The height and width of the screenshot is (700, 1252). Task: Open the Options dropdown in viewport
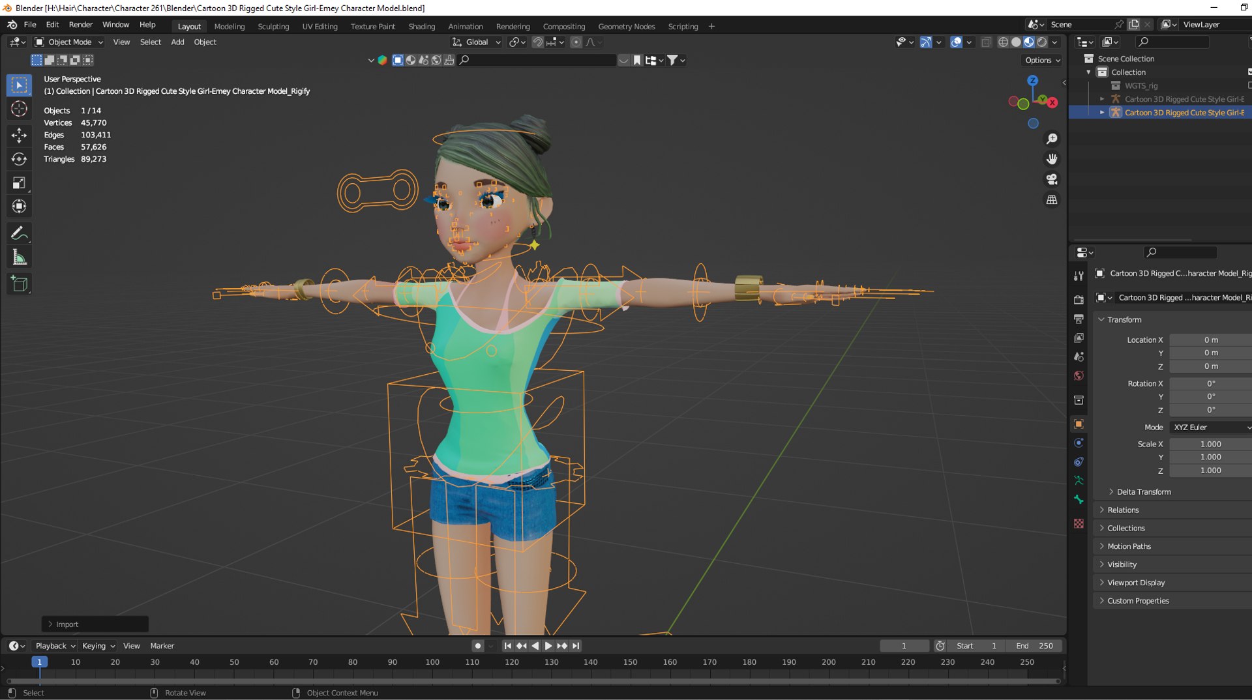pyautogui.click(x=1042, y=60)
